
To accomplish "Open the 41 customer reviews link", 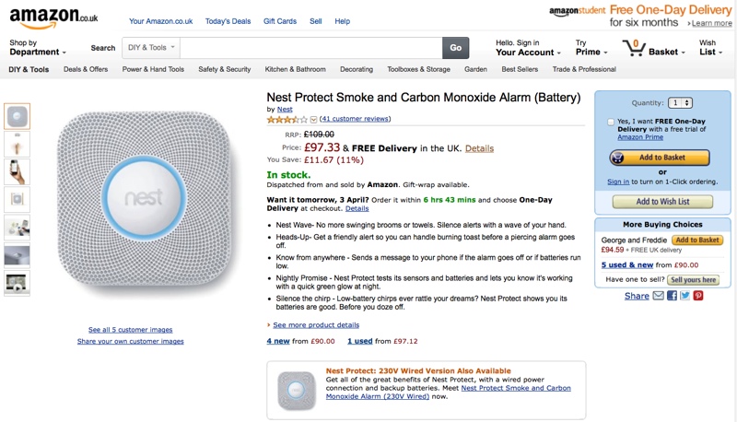I will 355,119.
